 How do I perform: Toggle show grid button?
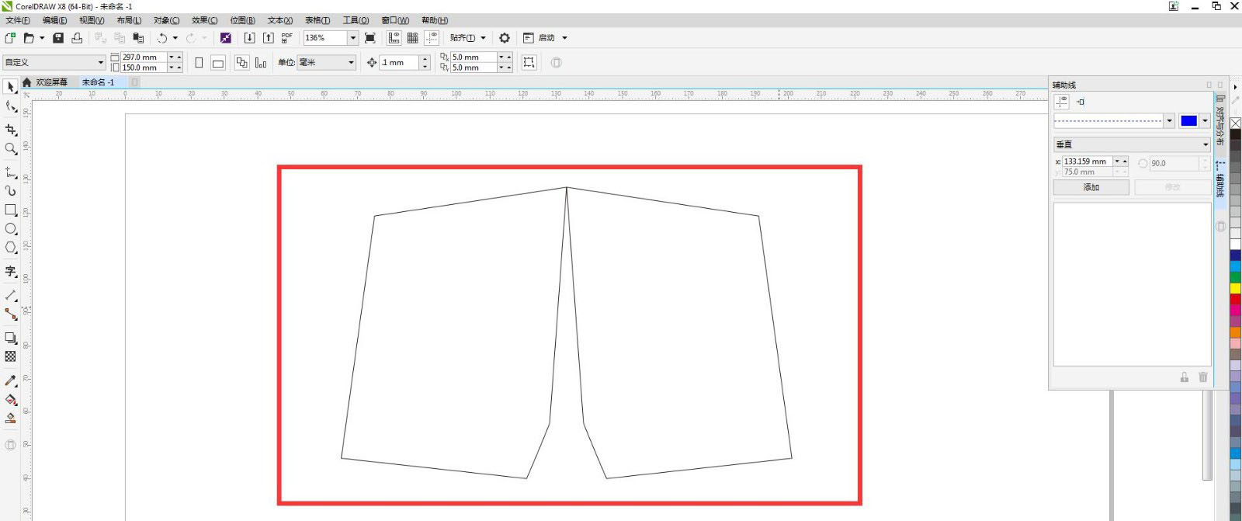click(413, 38)
